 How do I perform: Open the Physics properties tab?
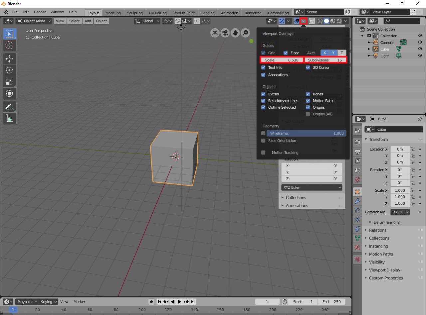pos(357,220)
